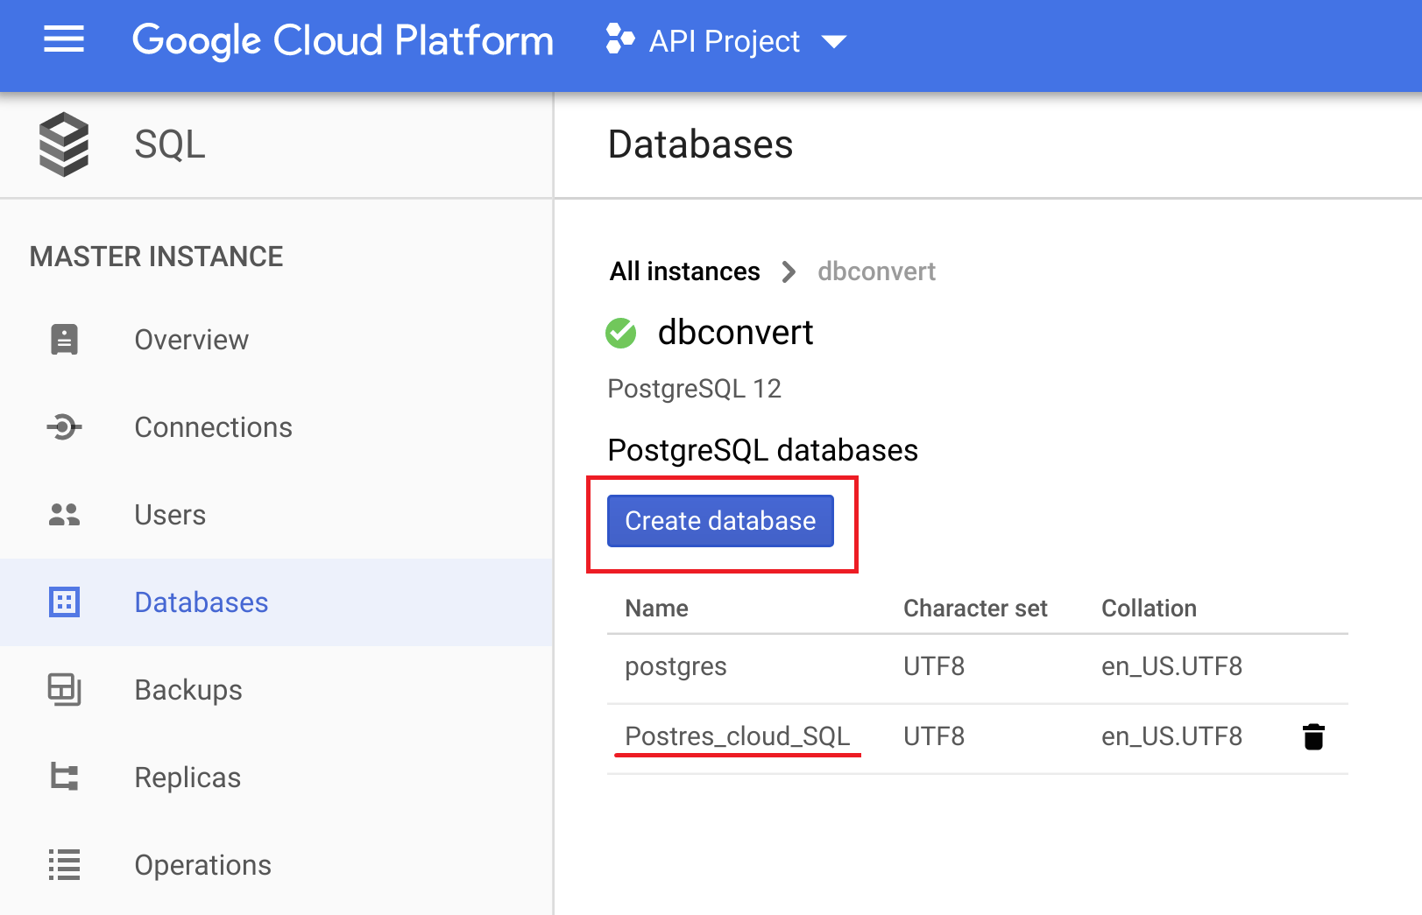Open the Overview menu item
1422x915 pixels.
pyautogui.click(x=192, y=340)
